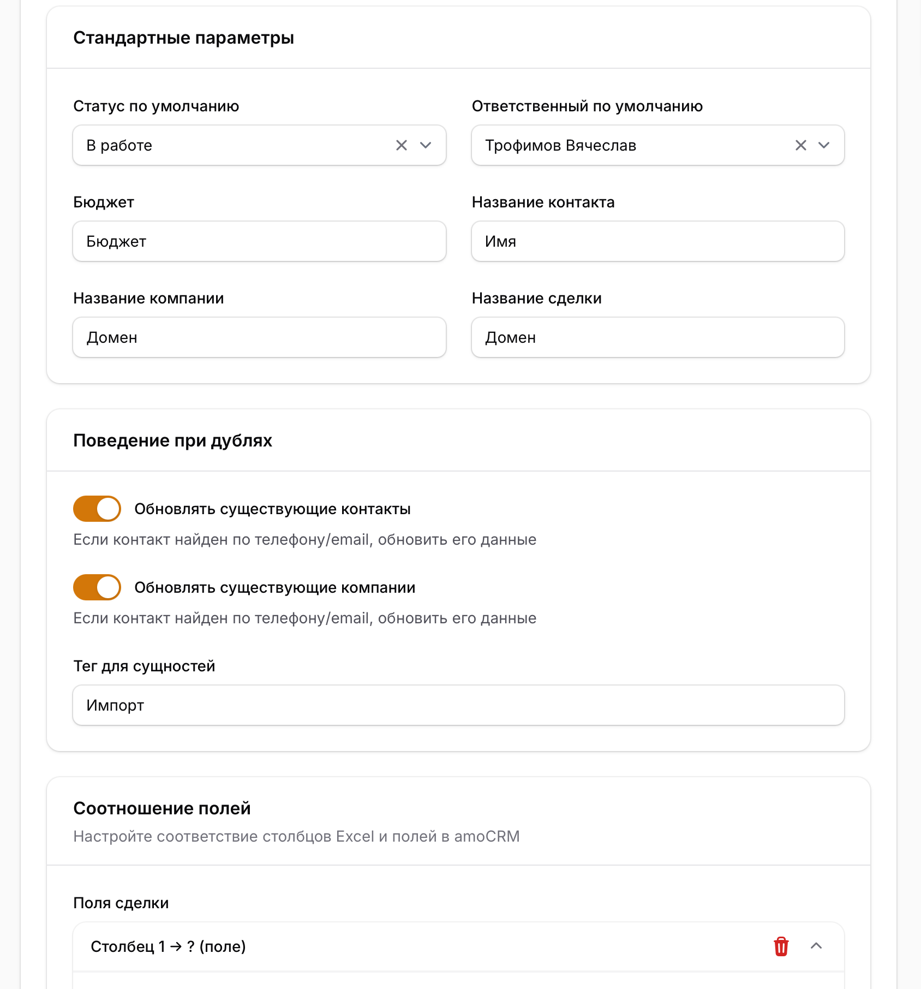Click the 'Обновлять существующие компании' label
Viewport: 921px width, 989px height.
click(x=274, y=587)
